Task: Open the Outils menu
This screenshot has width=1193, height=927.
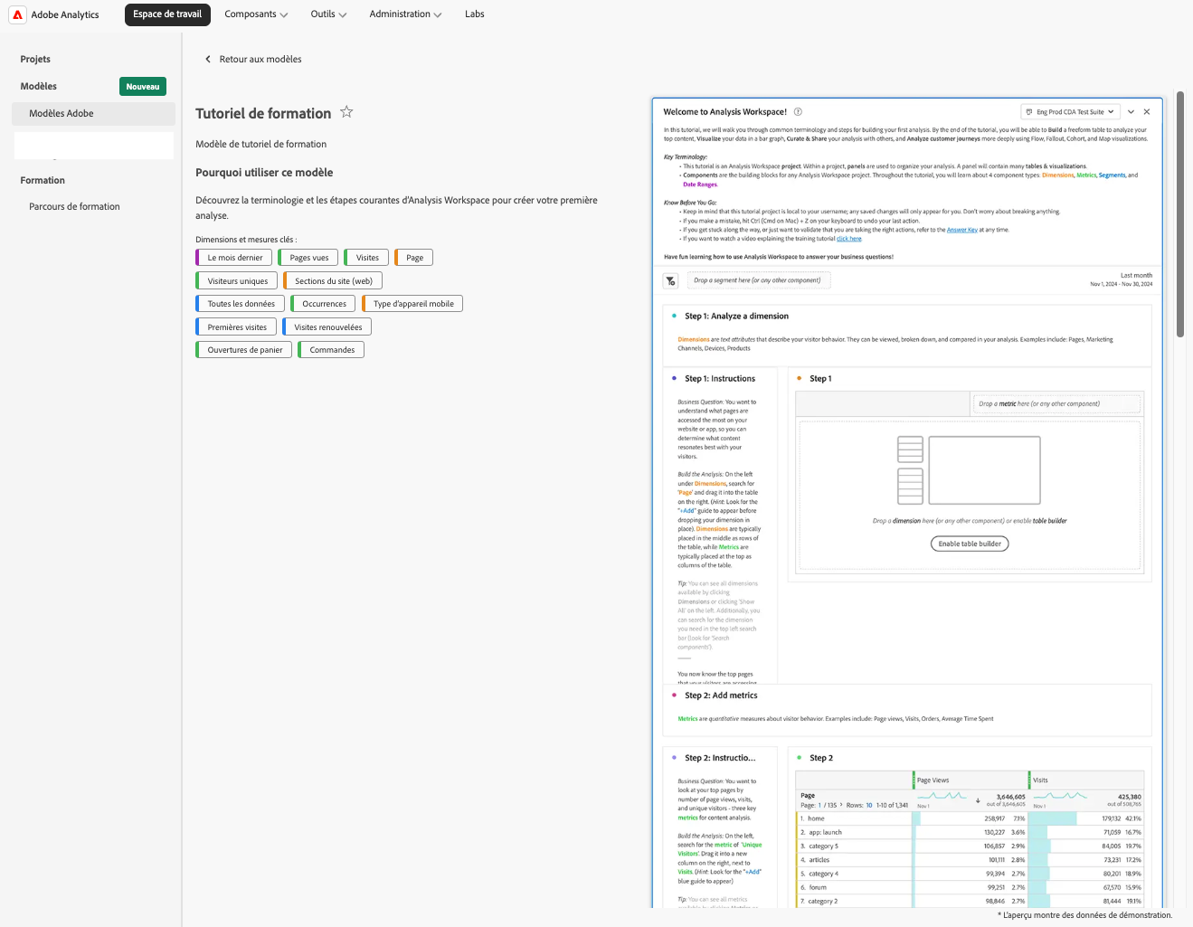Action: pyautogui.click(x=328, y=14)
